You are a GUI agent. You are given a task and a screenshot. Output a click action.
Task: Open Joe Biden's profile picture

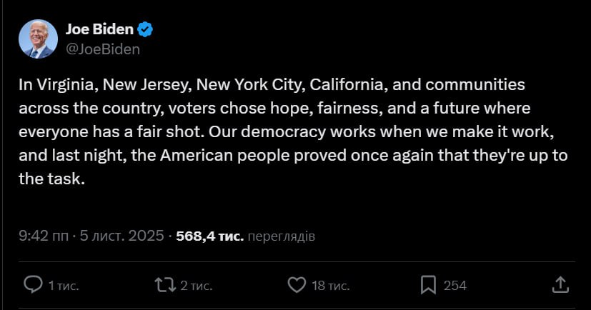coord(38,39)
